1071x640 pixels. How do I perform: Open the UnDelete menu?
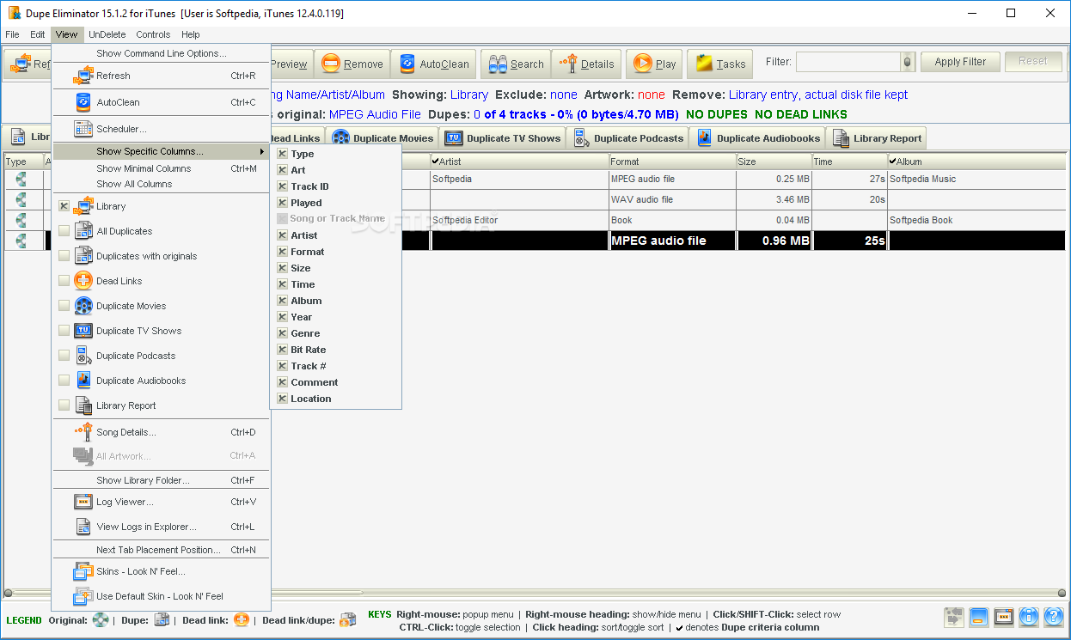107,34
